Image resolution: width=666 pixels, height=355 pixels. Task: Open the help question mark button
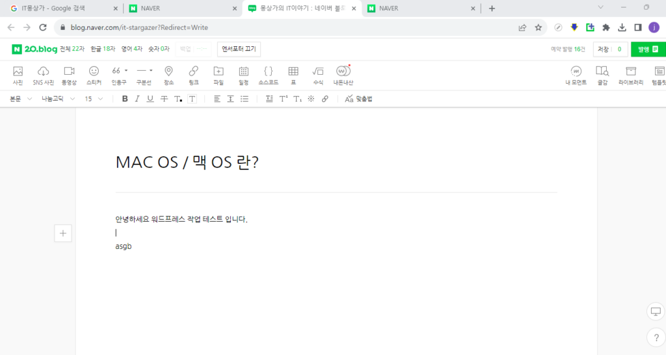point(656,338)
